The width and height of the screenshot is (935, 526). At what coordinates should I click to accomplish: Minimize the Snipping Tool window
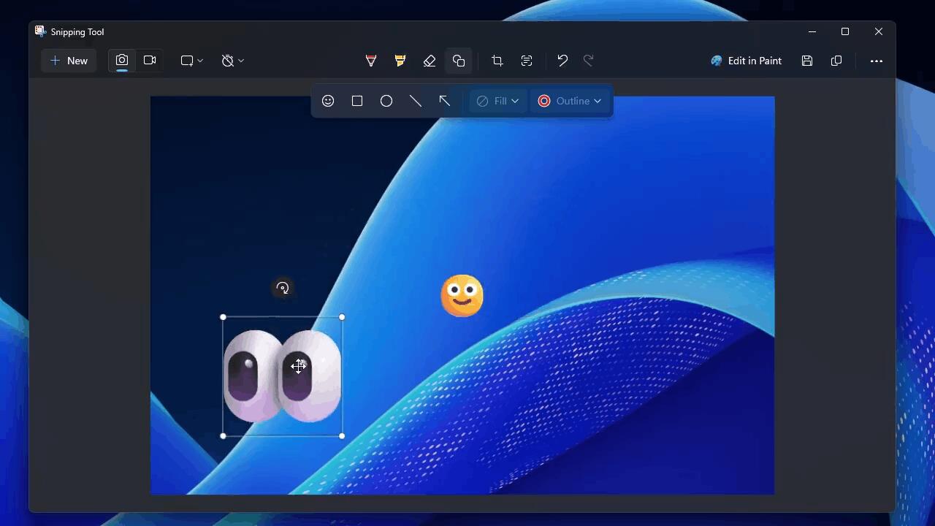point(812,31)
